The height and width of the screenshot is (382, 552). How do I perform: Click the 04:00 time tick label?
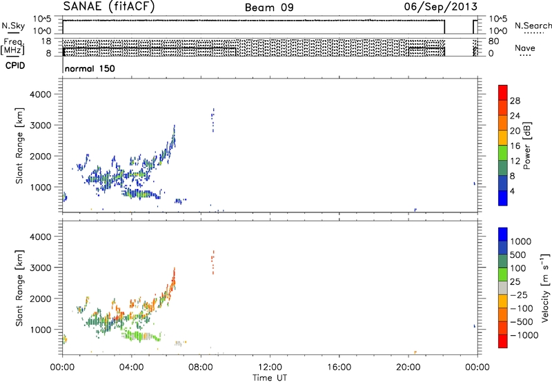(132, 368)
